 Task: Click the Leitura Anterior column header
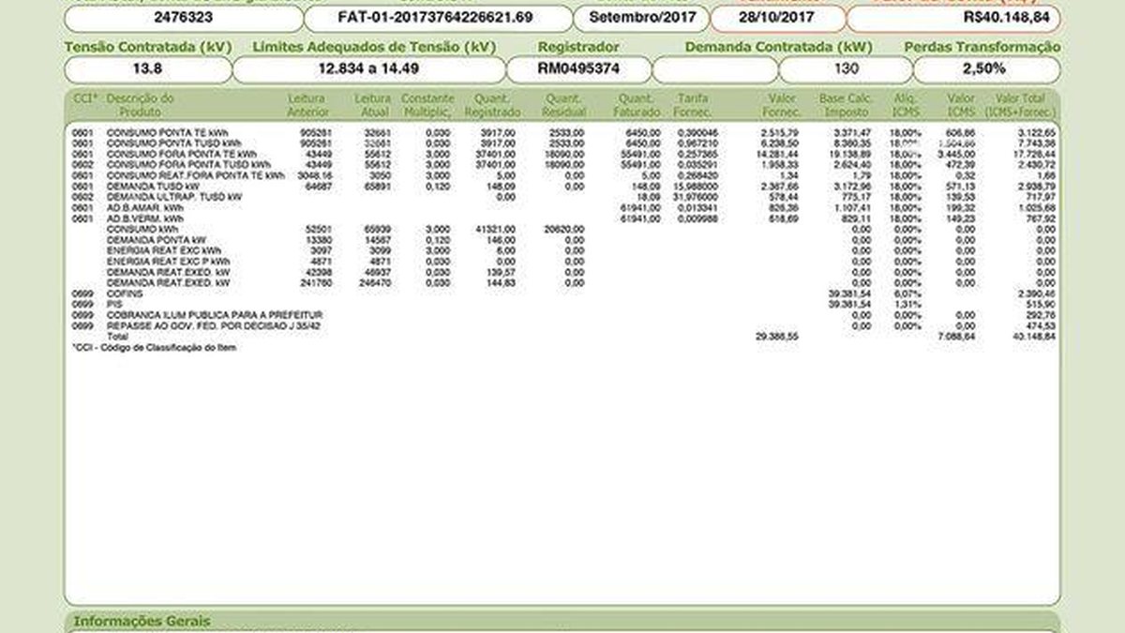[307, 104]
